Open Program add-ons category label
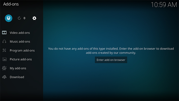 22,50
